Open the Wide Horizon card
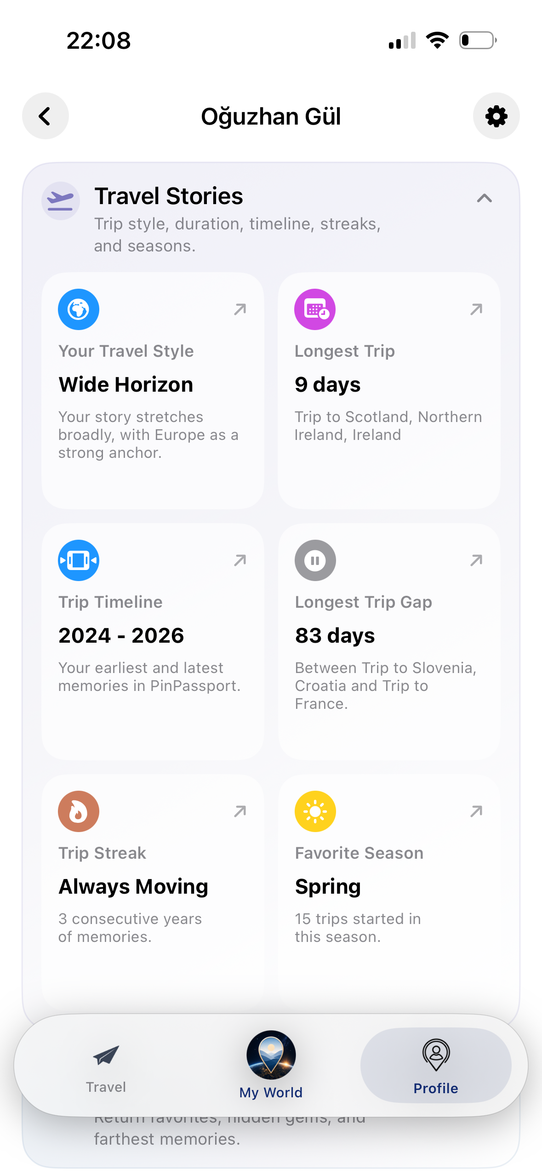This screenshot has height=1175, width=542. coord(153,391)
